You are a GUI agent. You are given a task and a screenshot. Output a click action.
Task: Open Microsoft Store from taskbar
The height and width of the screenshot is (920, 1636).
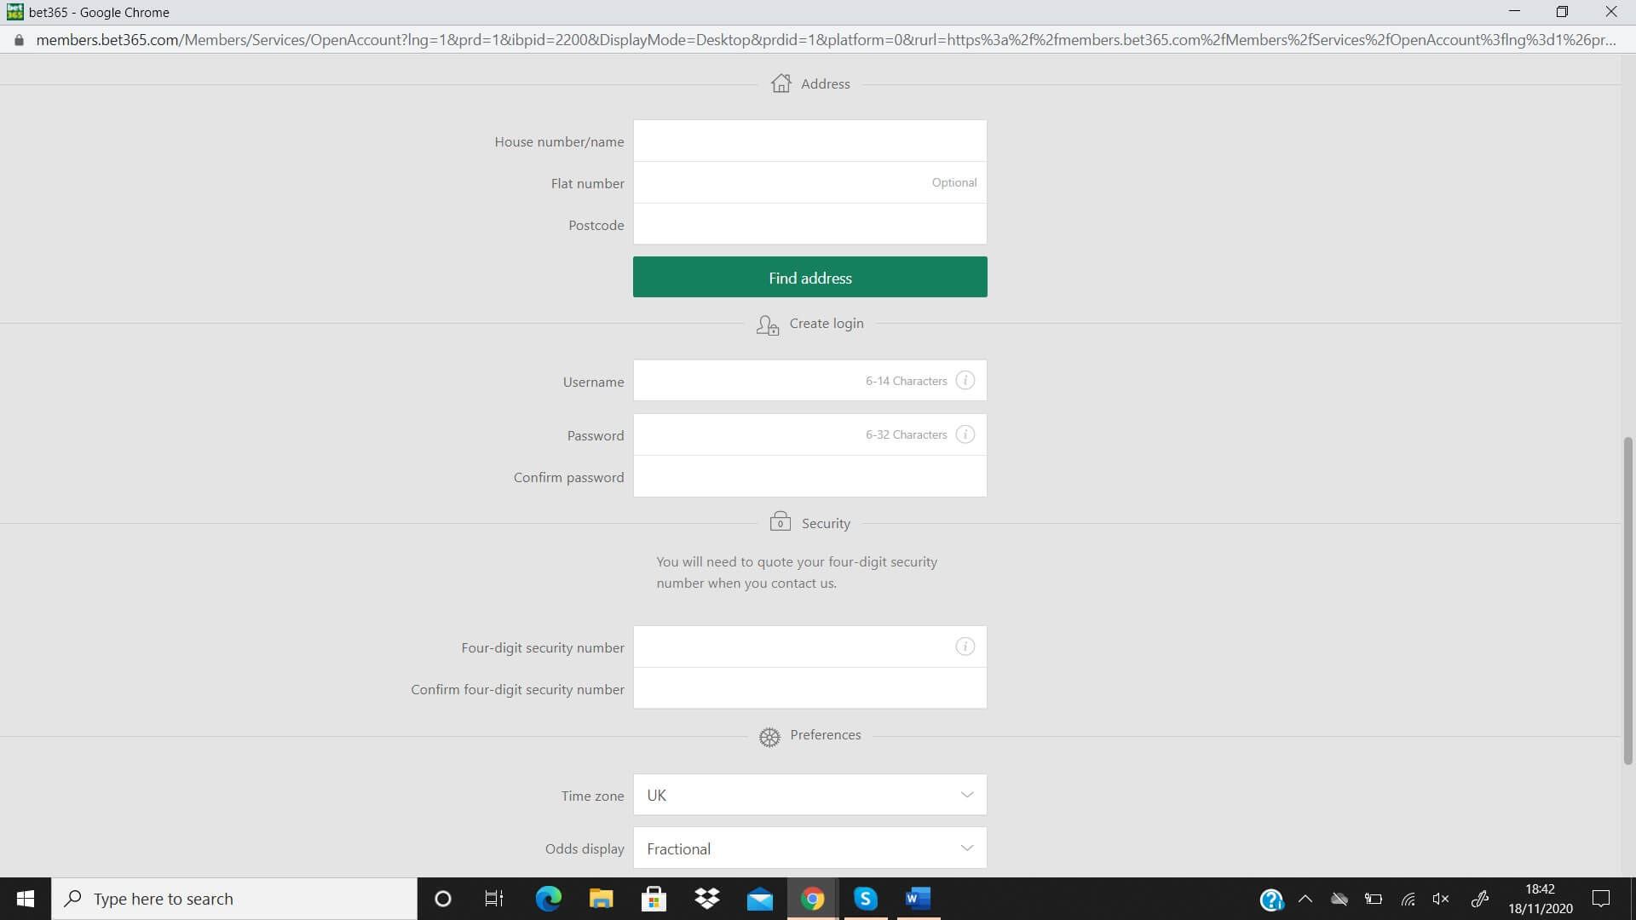pyautogui.click(x=654, y=899)
